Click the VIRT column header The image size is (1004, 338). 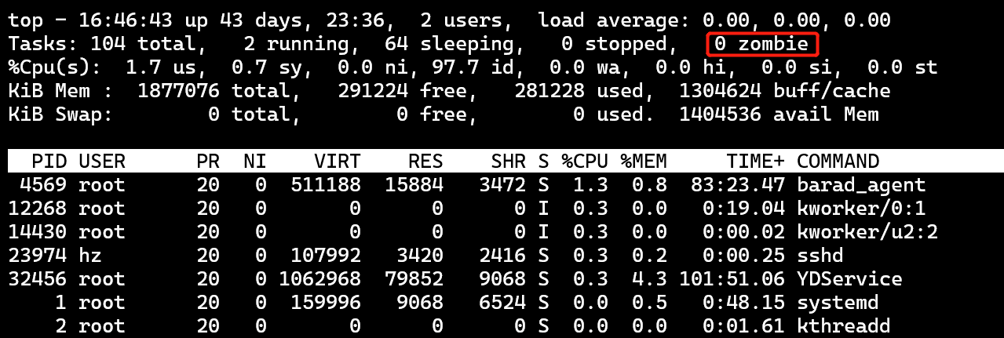(338, 162)
